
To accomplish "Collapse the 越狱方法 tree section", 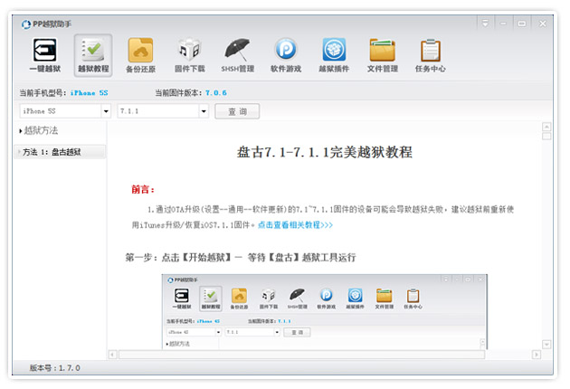I will tap(21, 130).
